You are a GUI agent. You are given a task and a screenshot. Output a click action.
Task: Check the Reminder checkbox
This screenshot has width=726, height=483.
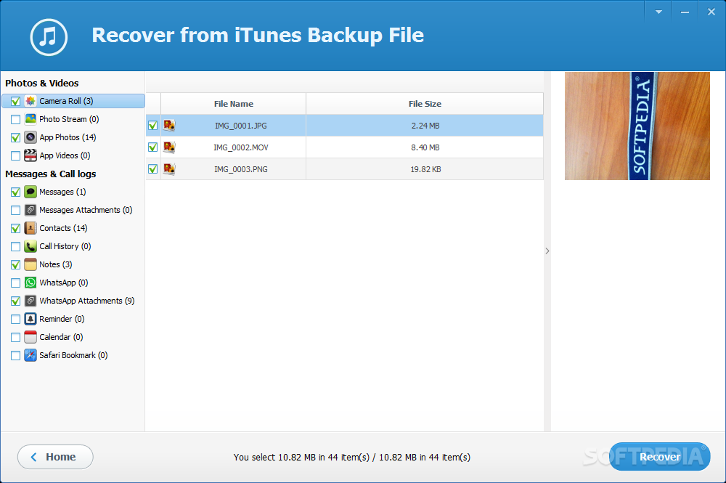pos(15,319)
